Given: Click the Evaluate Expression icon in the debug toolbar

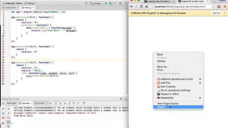Looking at the screenshot, I should tap(84, 103).
